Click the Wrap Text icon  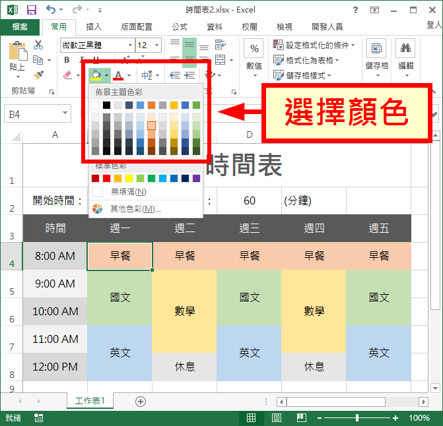click(x=220, y=45)
